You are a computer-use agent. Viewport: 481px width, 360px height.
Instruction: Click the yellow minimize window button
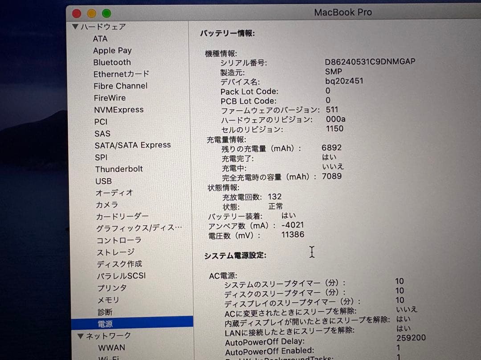point(91,13)
